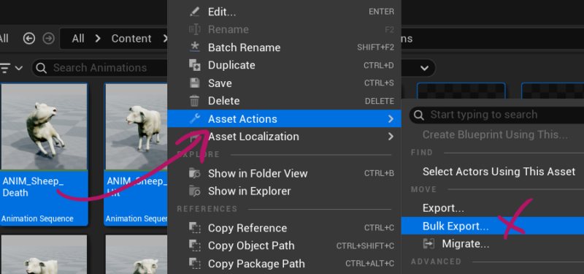Go back with the left arrow button
This screenshot has width=584, height=274.
29,39
